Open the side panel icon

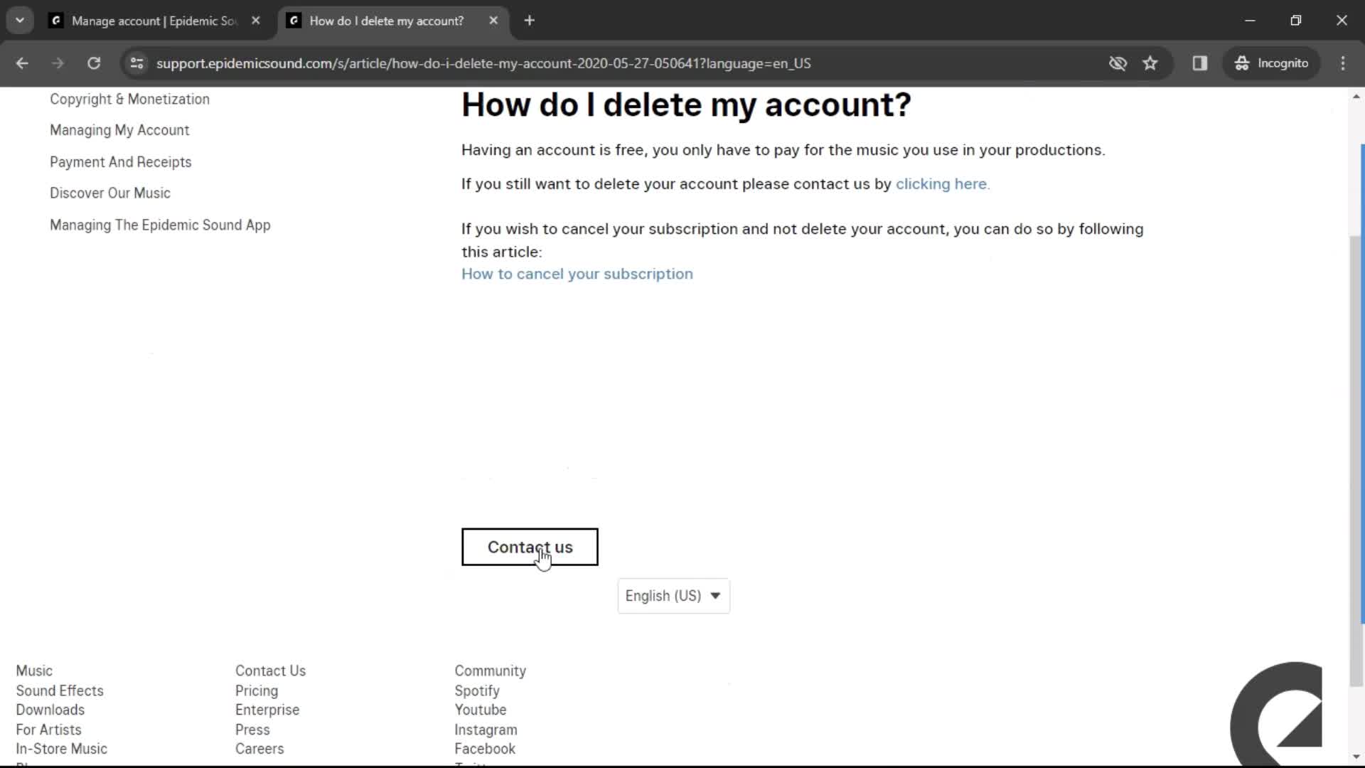point(1200,63)
